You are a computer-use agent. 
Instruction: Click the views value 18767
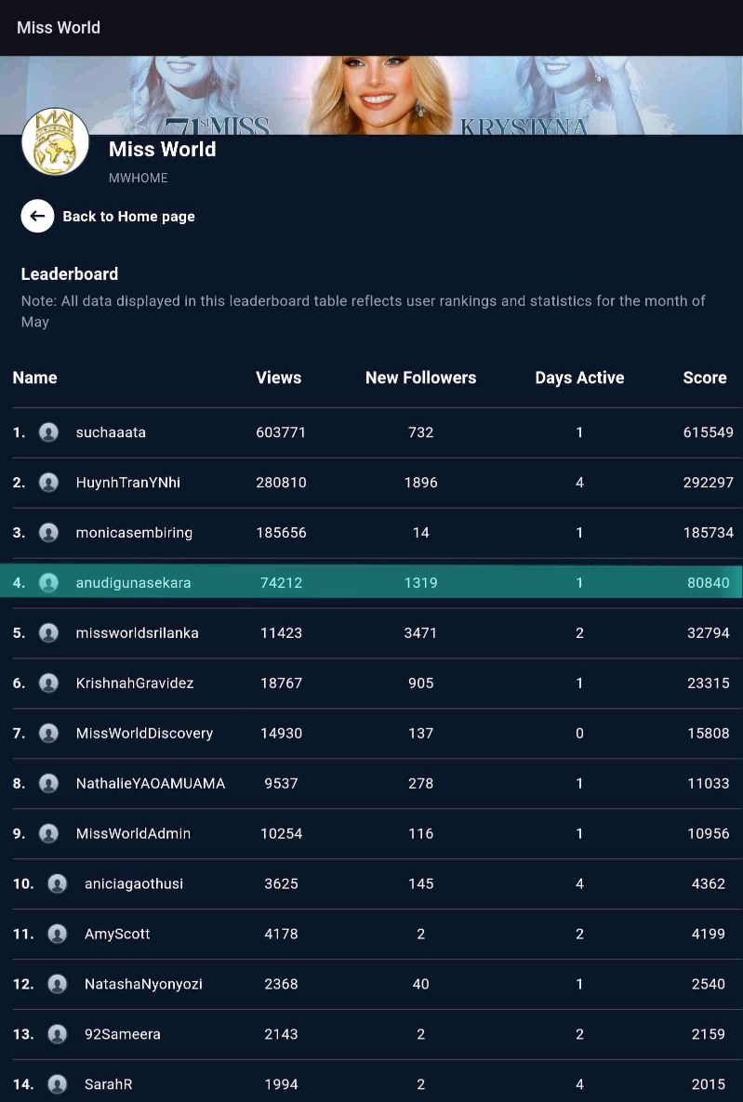[281, 684]
